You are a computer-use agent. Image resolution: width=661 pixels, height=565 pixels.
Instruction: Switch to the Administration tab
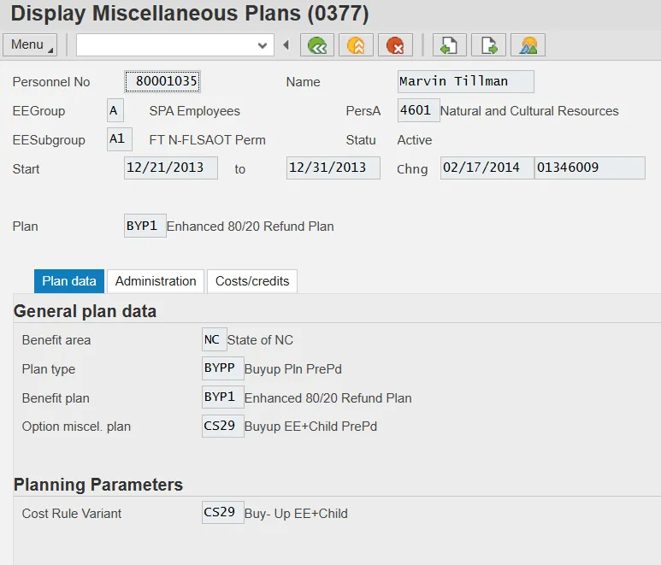pyautogui.click(x=156, y=281)
